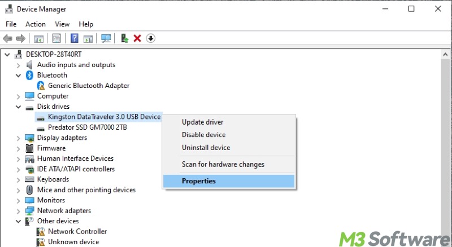Select the Unknown device entry
Image resolution: width=452 pixels, height=247 pixels.
(x=73, y=242)
